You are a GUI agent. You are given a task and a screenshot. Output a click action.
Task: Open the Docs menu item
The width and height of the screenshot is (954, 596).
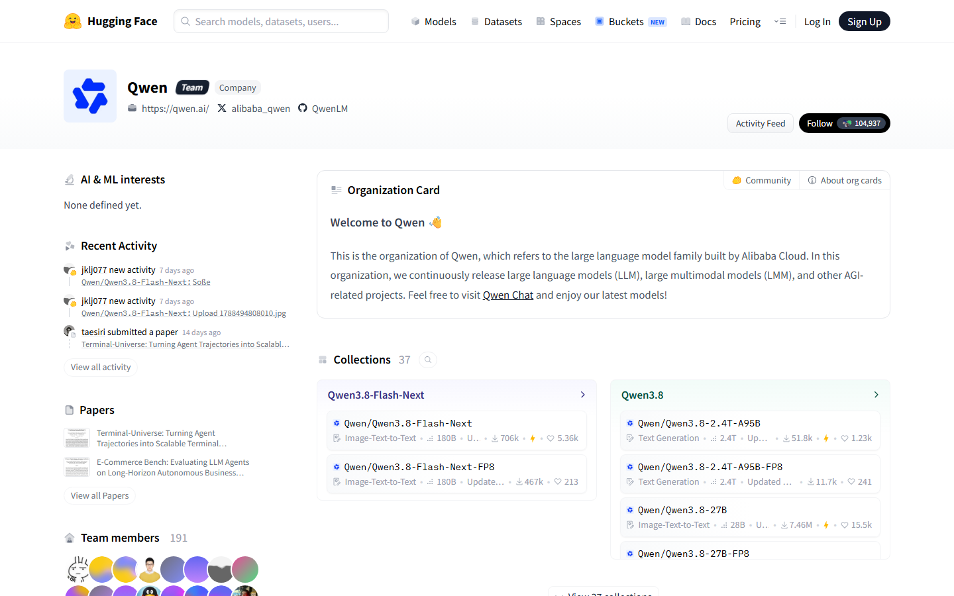click(698, 22)
